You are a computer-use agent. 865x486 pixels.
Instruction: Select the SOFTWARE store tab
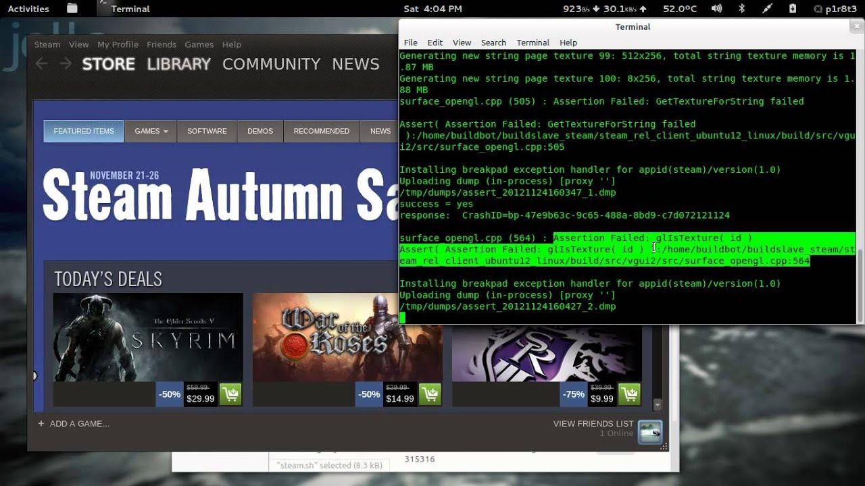point(207,131)
